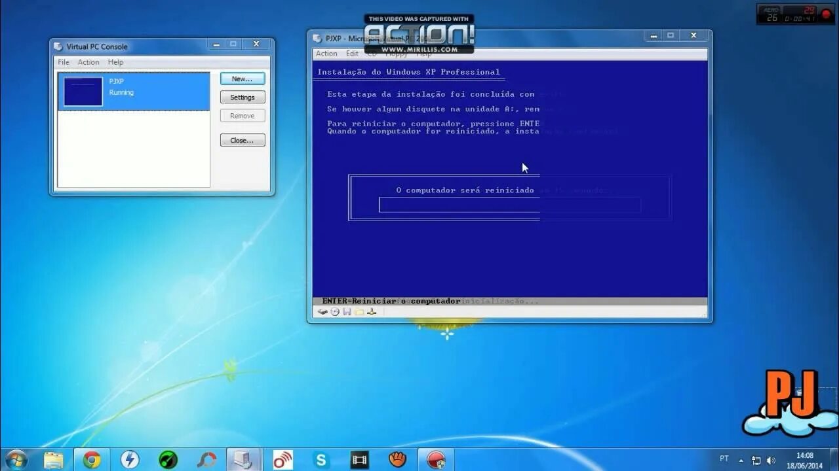Viewport: 839px width, 471px height.
Task: Click the Virtual PC Console title bar icon
Action: click(x=58, y=46)
